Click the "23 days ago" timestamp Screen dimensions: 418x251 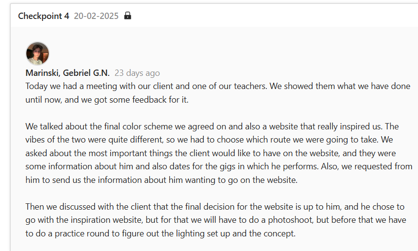tap(137, 73)
